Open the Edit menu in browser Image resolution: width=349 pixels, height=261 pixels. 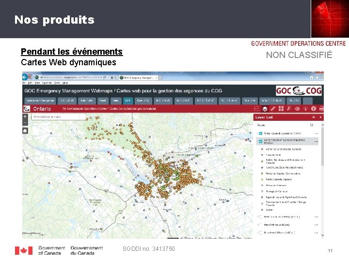point(30,83)
